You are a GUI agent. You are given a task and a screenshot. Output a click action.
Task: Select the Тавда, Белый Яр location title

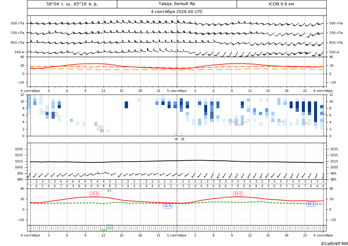click(177, 4)
